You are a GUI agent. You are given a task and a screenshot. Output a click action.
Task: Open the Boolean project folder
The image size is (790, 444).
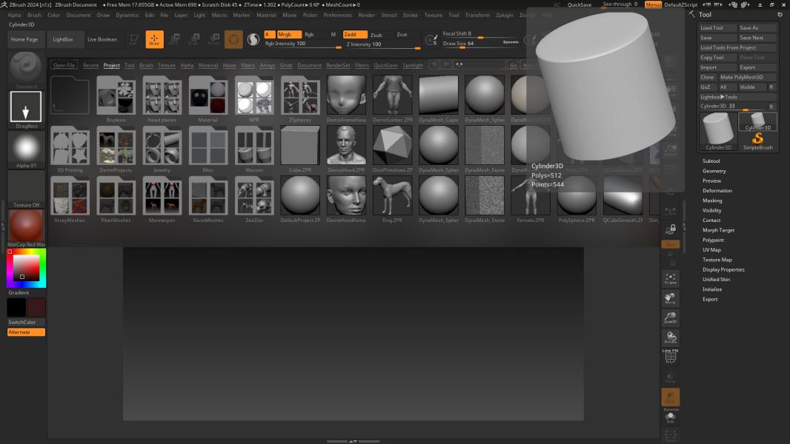[x=116, y=99]
